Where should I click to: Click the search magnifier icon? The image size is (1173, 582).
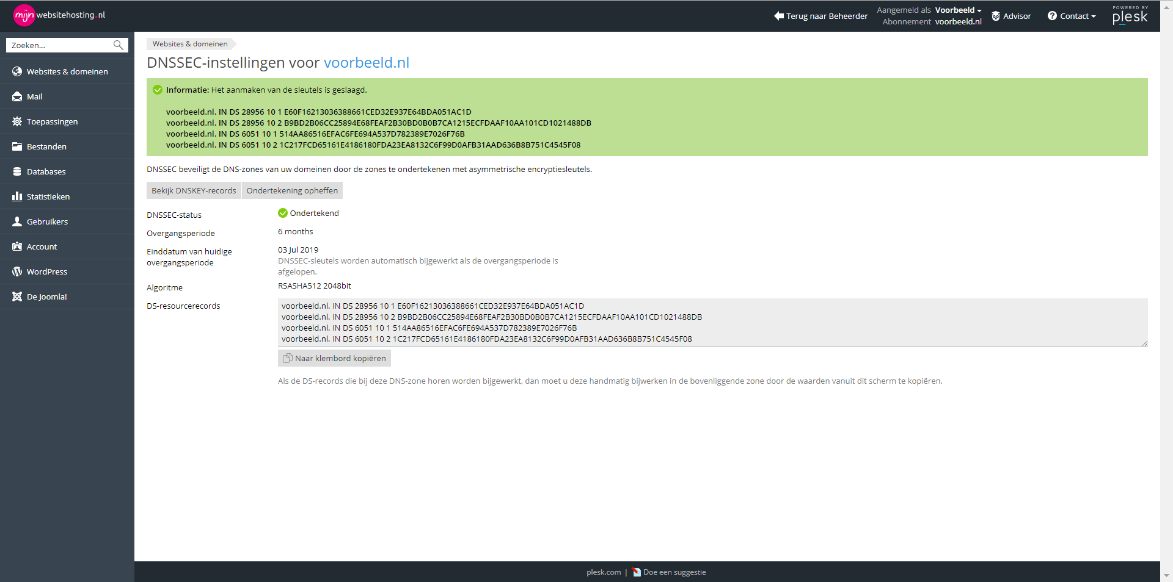(118, 45)
